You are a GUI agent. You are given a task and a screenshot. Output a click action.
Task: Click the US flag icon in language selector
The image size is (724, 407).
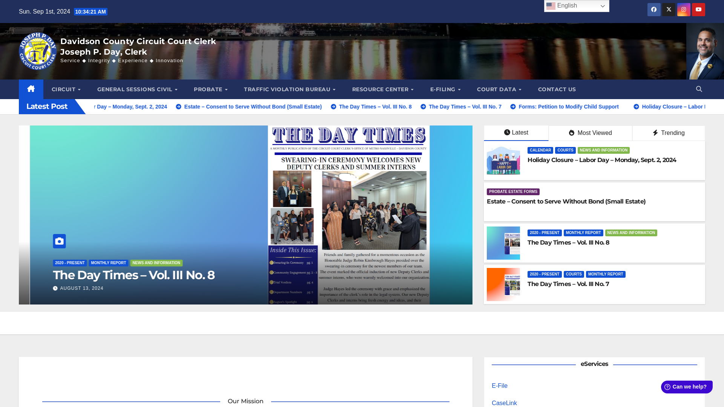pos(551,6)
